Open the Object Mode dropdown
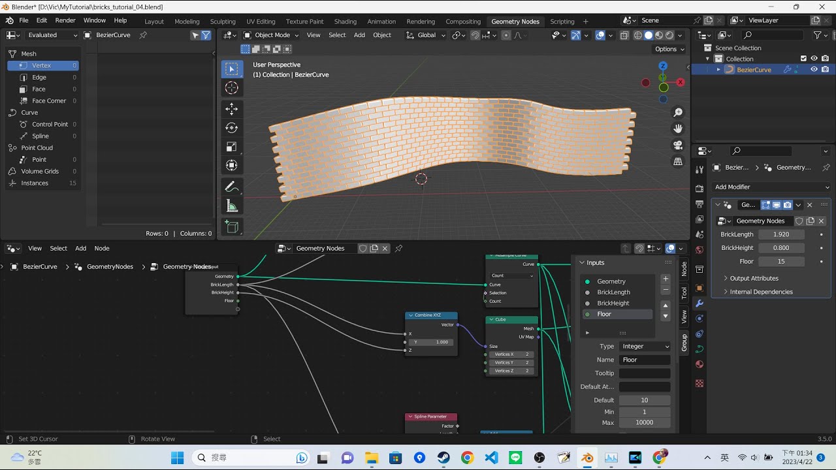 click(x=271, y=35)
